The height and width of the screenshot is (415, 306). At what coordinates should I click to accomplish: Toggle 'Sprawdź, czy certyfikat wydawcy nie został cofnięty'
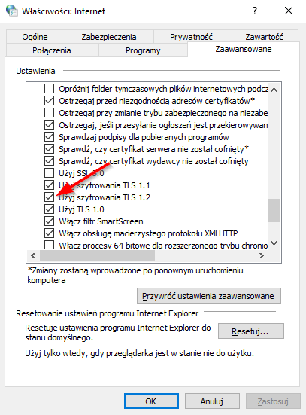coord(49,161)
